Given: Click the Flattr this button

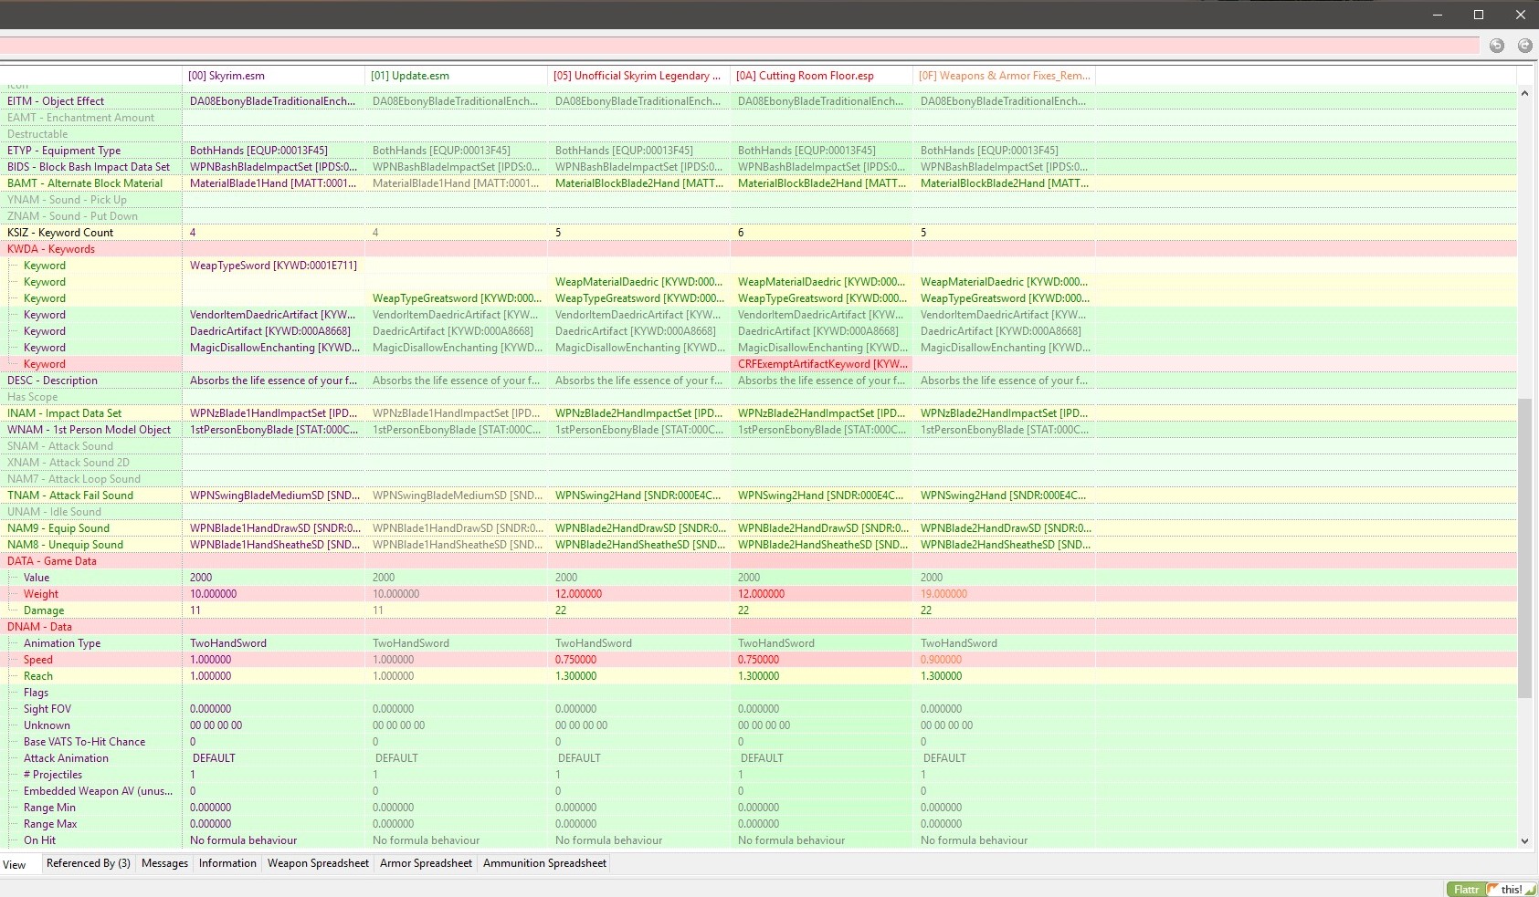Looking at the screenshot, I should (1492, 889).
